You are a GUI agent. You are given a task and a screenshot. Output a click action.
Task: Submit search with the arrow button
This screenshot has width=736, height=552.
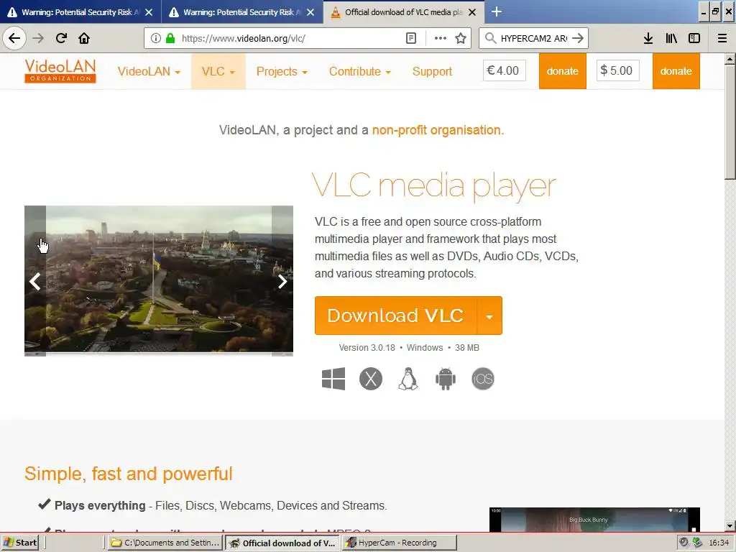pyautogui.click(x=578, y=38)
